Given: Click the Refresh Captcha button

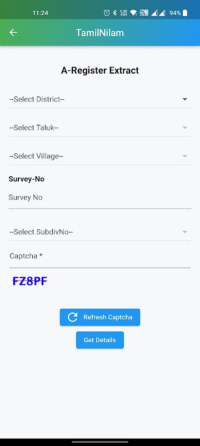Looking at the screenshot, I should click(x=99, y=317).
